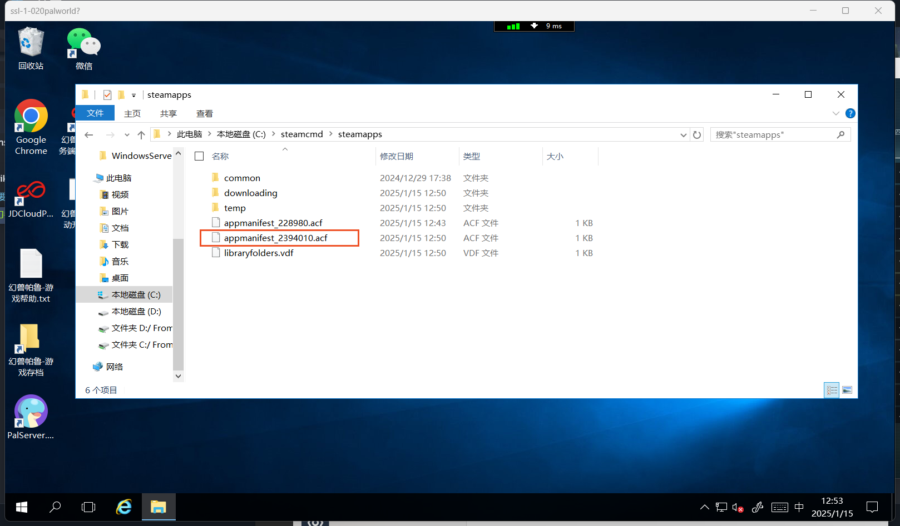
Task: Open the JDCloudP... desktop shortcut
Action: (31, 199)
